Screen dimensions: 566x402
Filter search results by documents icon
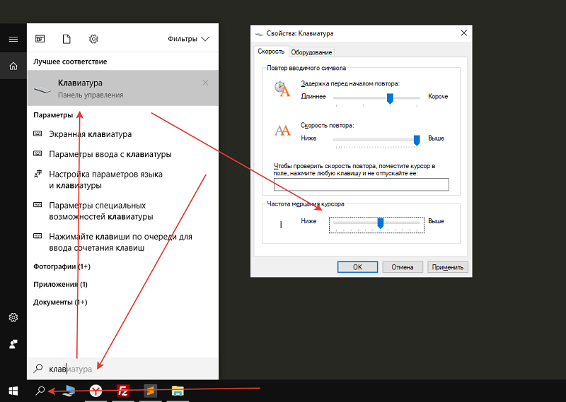pos(67,39)
